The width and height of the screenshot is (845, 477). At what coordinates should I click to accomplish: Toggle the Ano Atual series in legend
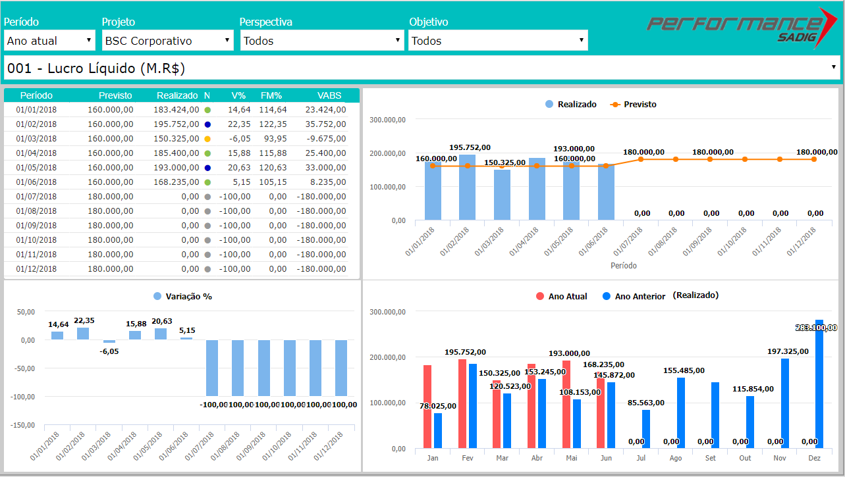click(562, 297)
